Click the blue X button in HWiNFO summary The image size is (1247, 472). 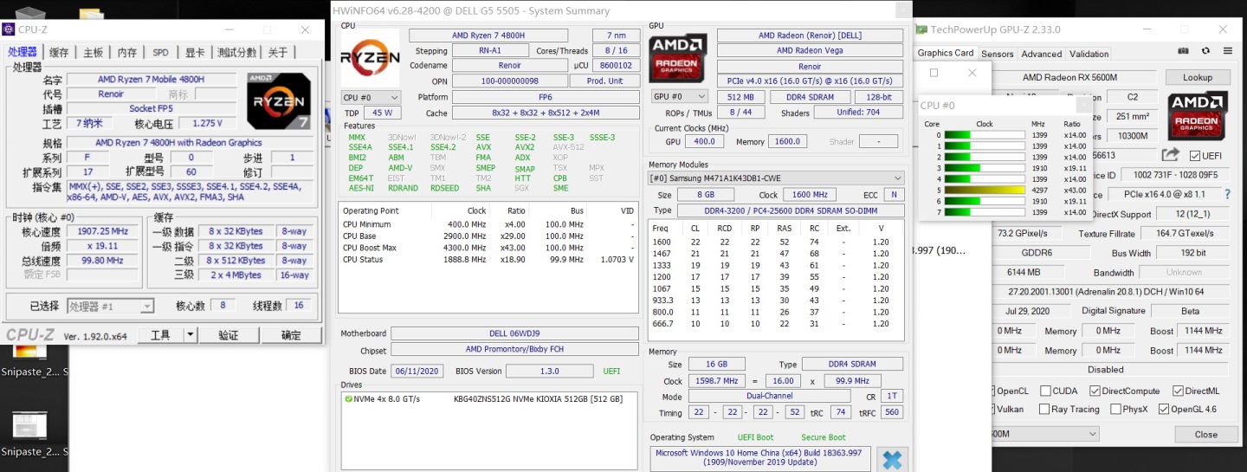coord(892,460)
